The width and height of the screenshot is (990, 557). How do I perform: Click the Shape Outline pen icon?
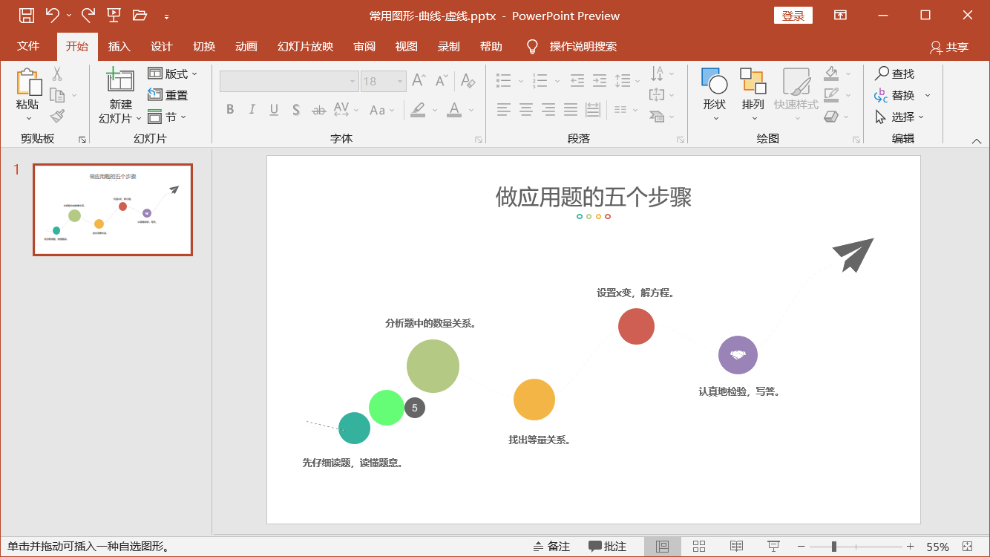pos(831,95)
